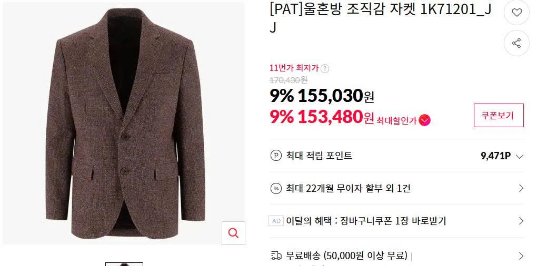Open the image magnifier search icon
This screenshot has height=266, width=537.
coord(233,233)
